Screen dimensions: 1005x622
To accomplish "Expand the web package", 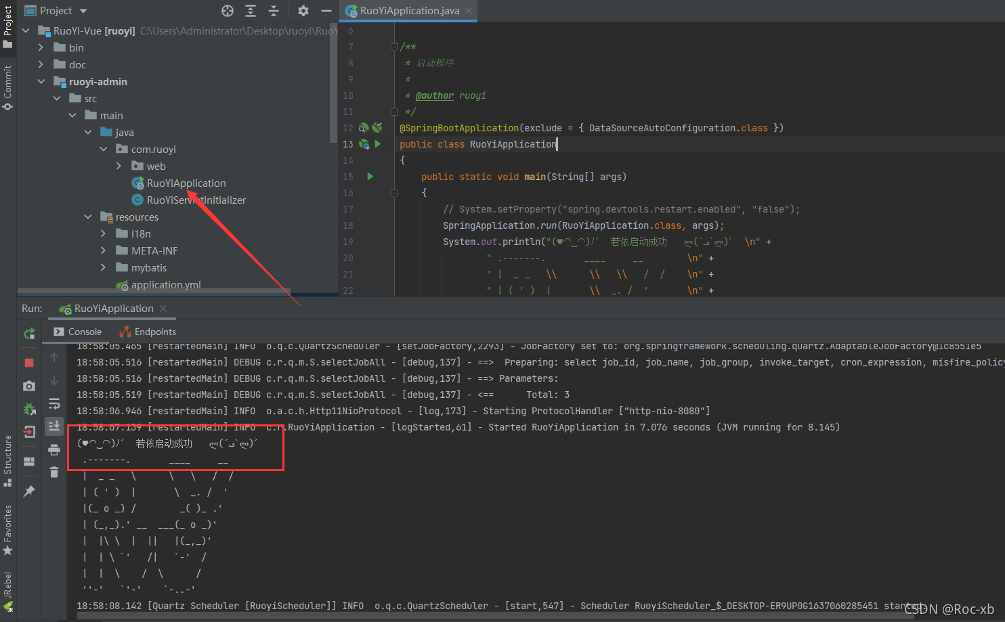I will tap(119, 166).
